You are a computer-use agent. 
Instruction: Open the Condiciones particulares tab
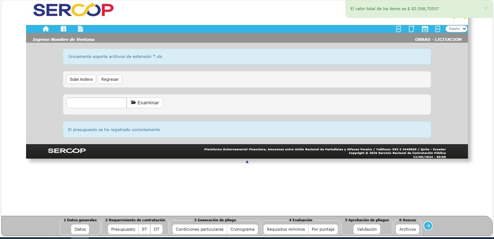point(200,229)
